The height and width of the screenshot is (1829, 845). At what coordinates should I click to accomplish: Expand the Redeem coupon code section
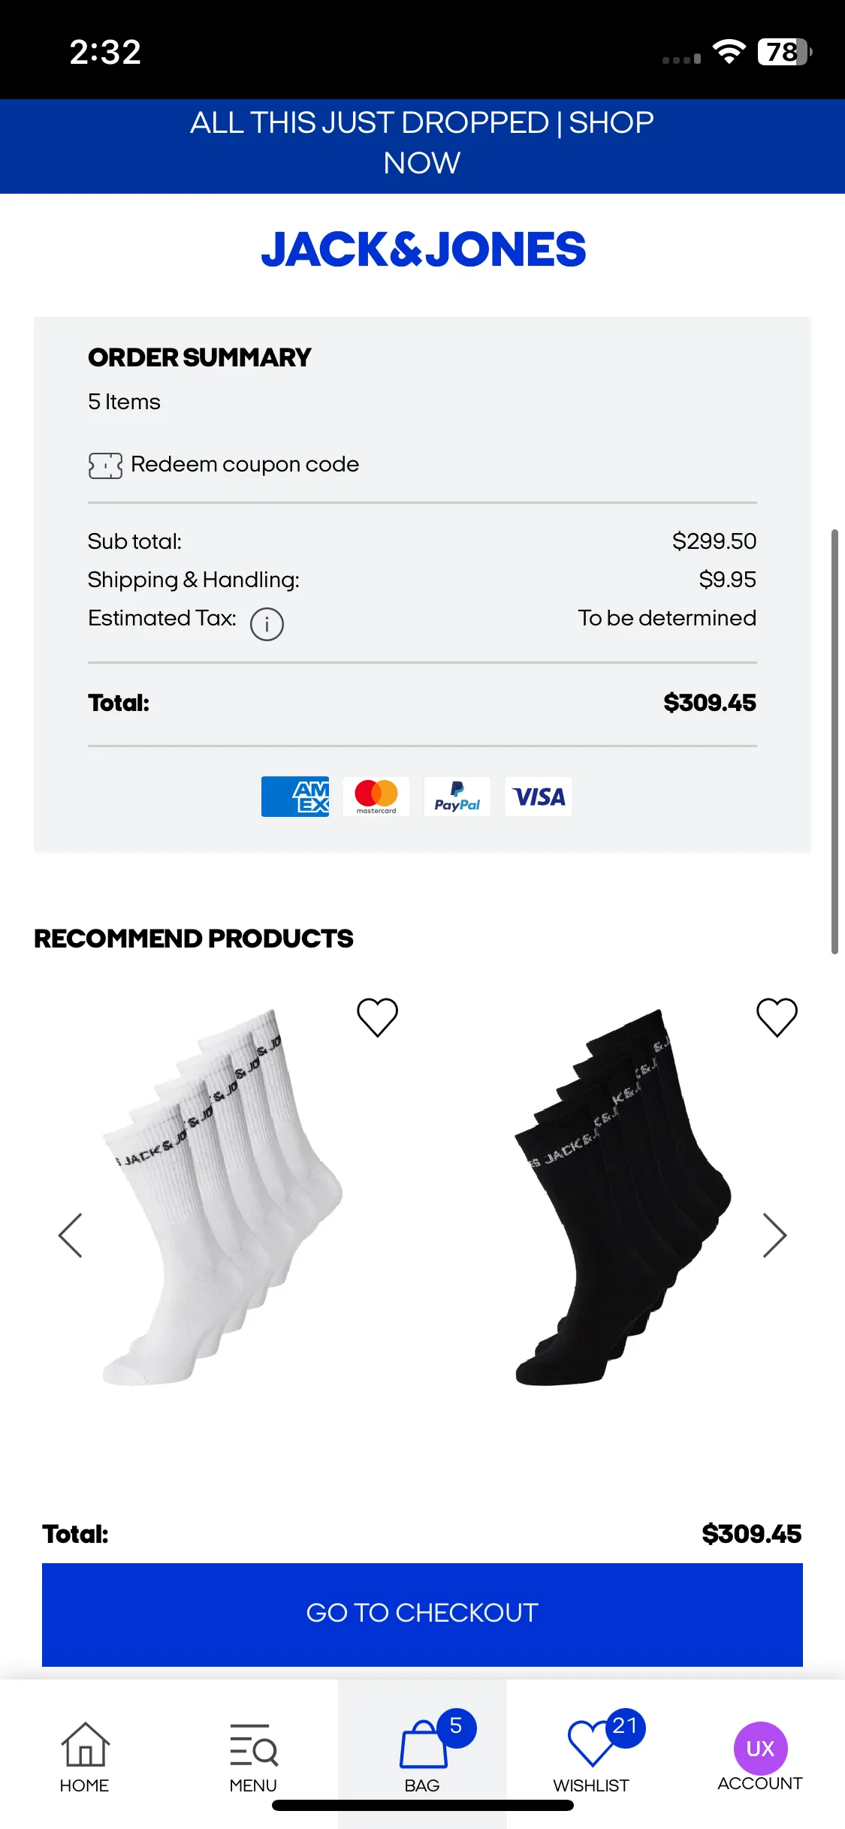pyautogui.click(x=224, y=465)
